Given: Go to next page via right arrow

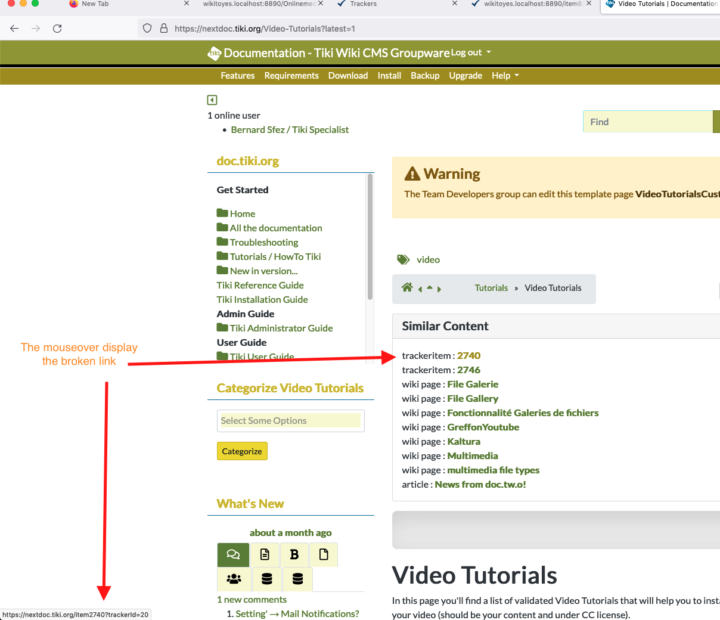Looking at the screenshot, I should coord(439,289).
